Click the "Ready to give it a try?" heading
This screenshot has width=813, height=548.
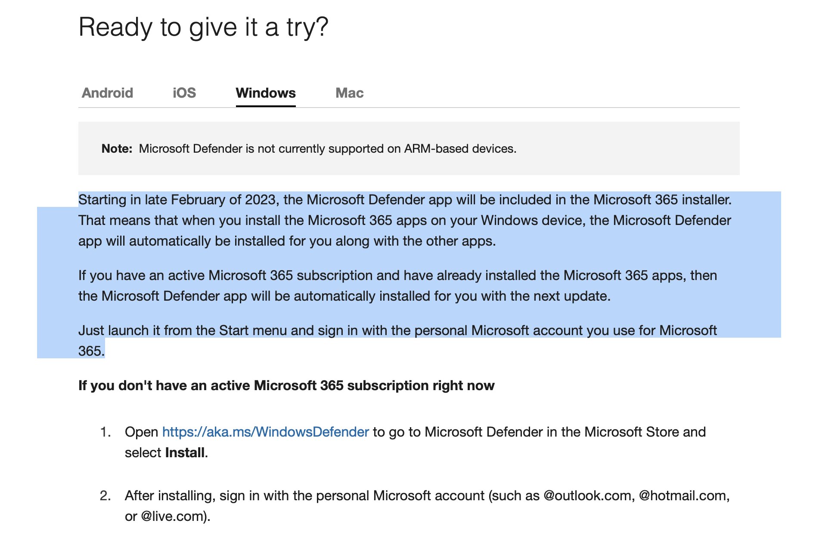coord(203,27)
